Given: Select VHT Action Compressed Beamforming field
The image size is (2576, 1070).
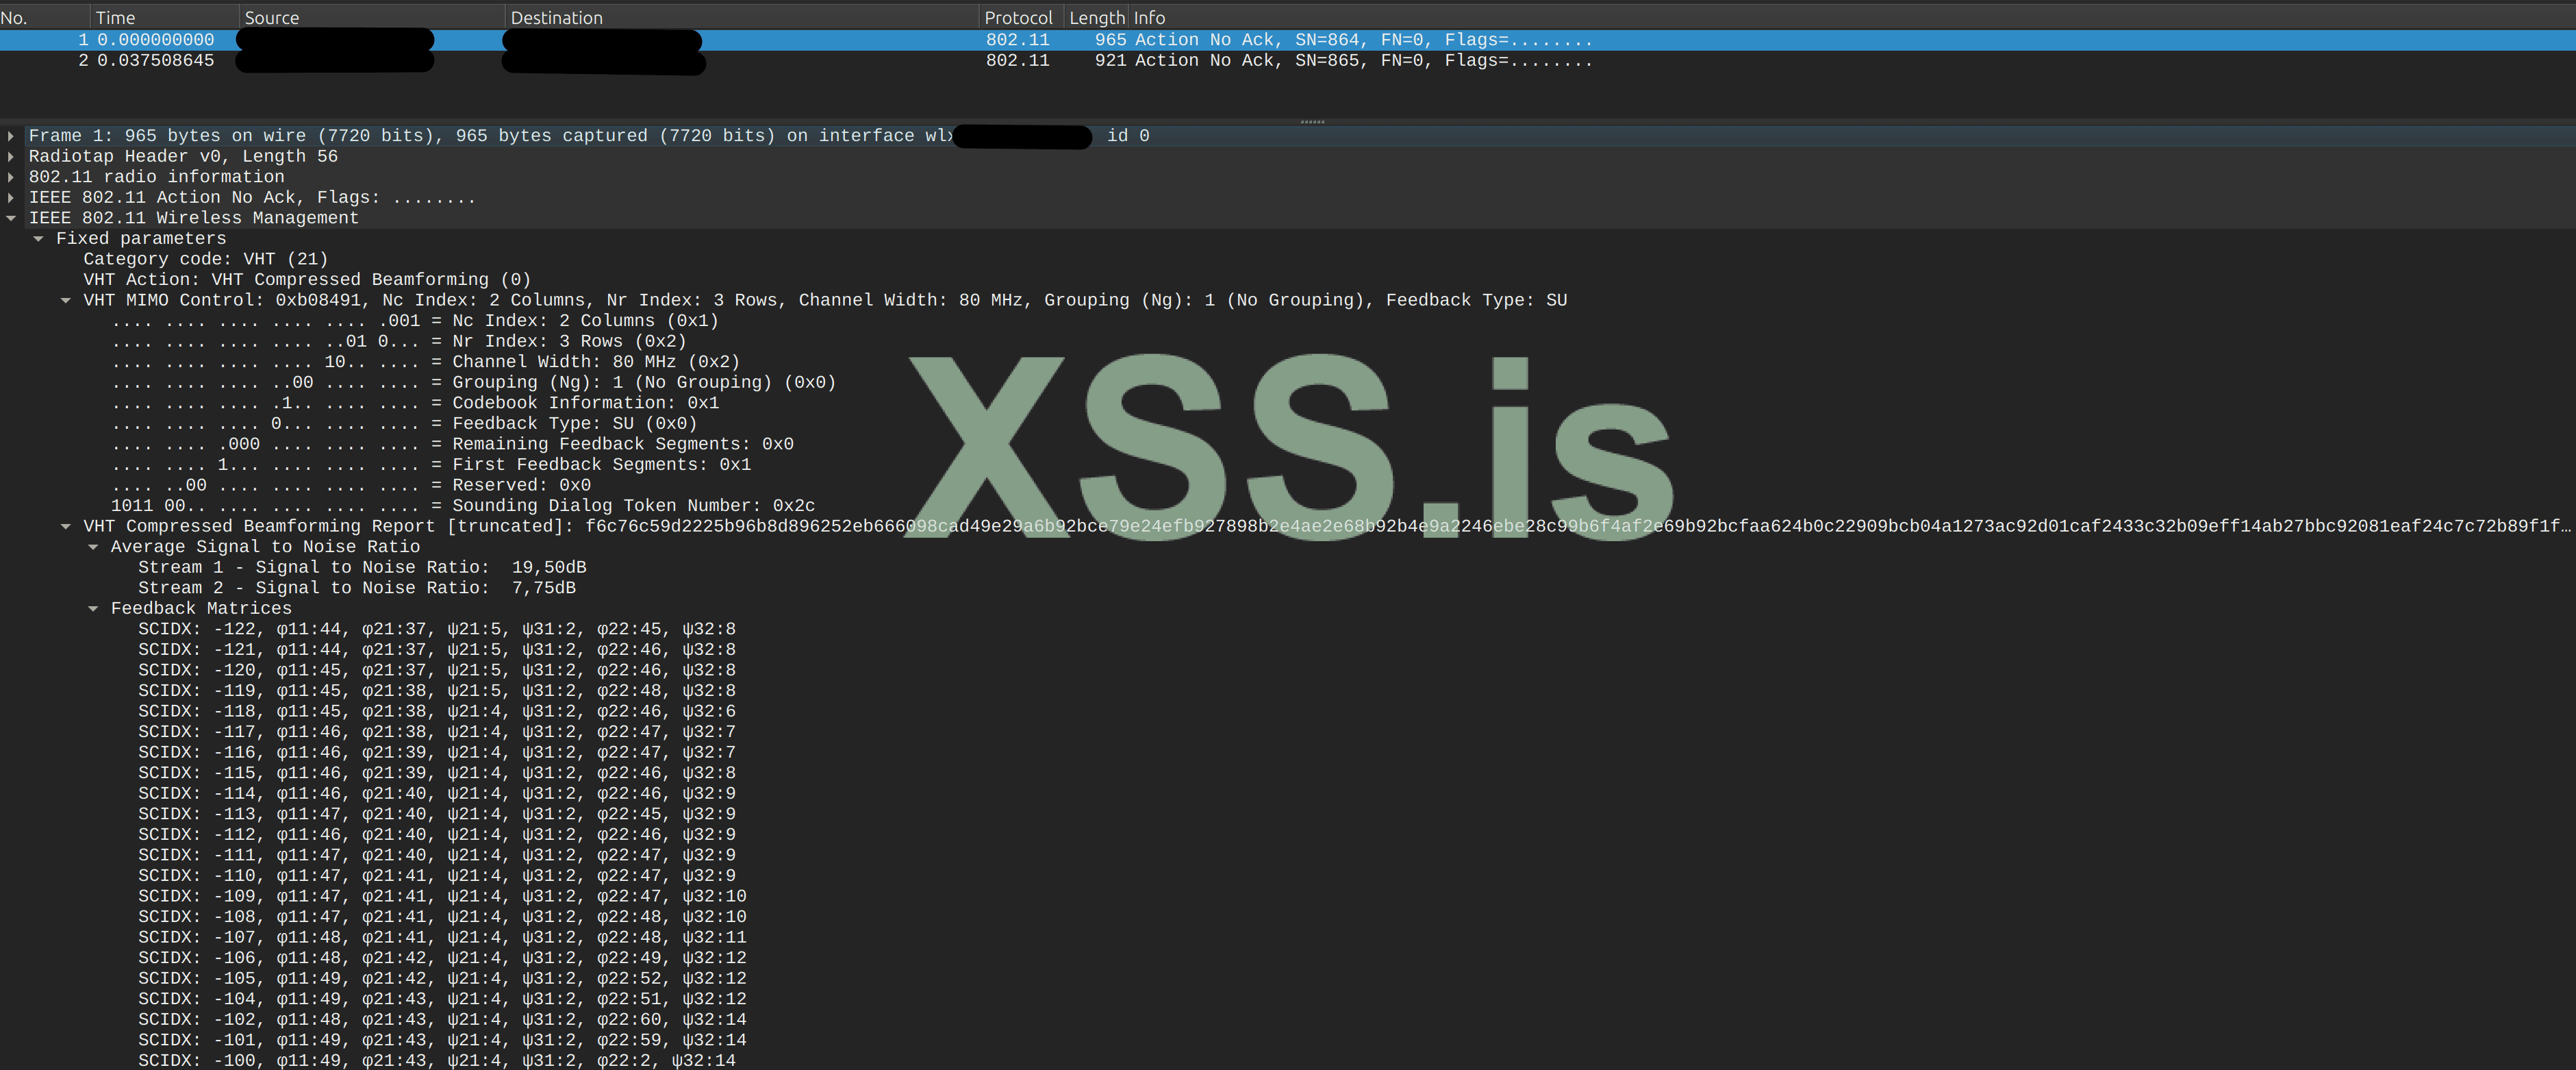Looking at the screenshot, I should pos(306,280).
